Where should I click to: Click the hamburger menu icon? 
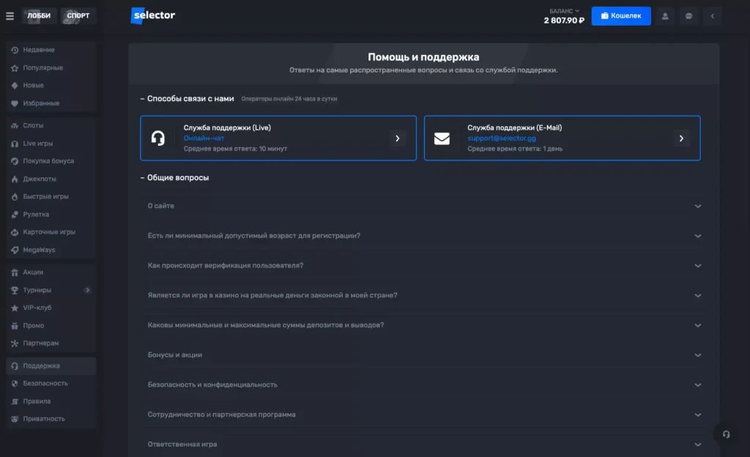pyautogui.click(x=10, y=16)
